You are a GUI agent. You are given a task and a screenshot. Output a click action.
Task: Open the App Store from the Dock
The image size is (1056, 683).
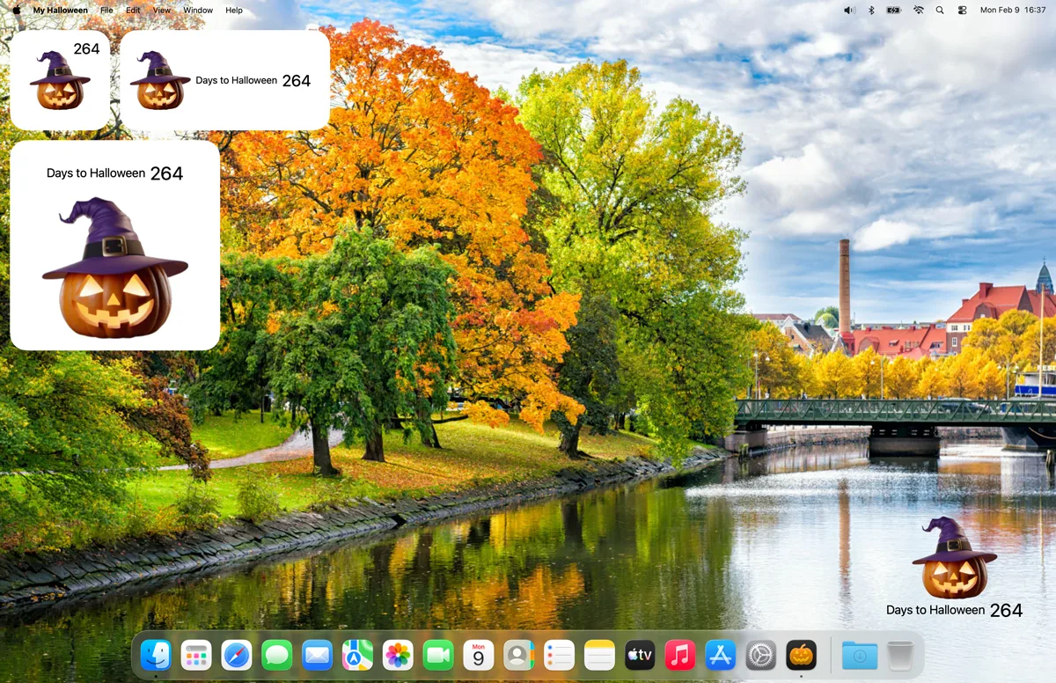pos(720,655)
